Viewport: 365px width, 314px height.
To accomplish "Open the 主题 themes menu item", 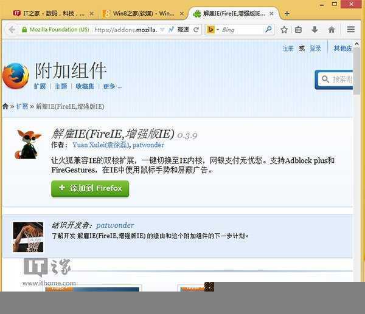I will (x=61, y=86).
